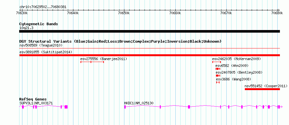Click the SUPV3L1 last exon block

[x=66, y=107]
